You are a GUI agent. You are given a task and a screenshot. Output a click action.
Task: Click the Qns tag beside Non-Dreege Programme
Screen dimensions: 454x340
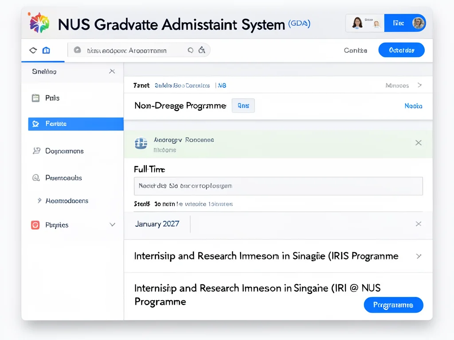point(243,106)
